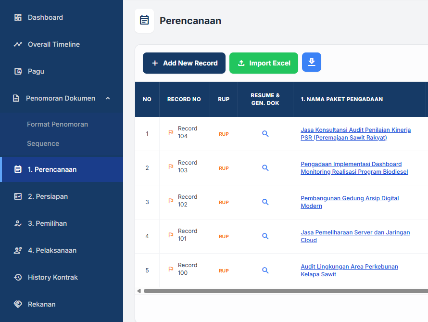Click the flag icon for Record 104
The image size is (428, 322).
pos(171,132)
